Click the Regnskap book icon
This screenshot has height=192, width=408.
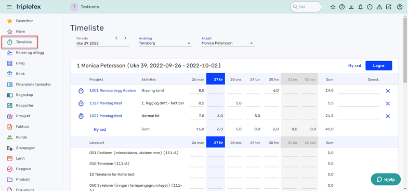10,95
